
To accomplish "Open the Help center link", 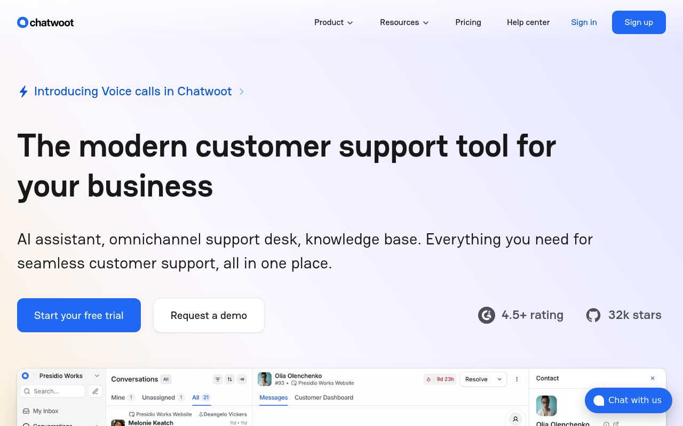I will point(528,22).
